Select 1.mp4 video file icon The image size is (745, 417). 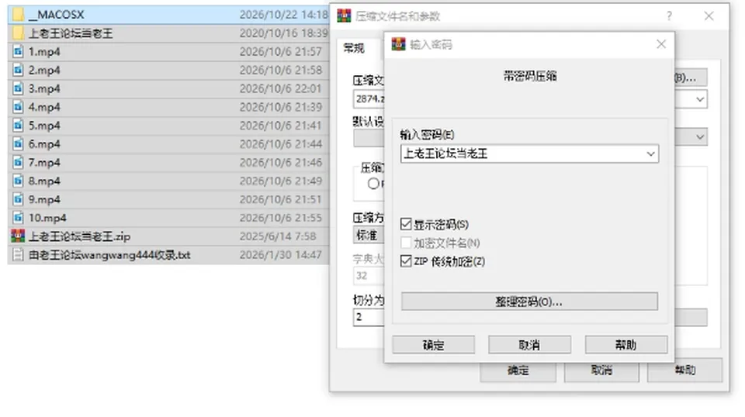(x=18, y=51)
